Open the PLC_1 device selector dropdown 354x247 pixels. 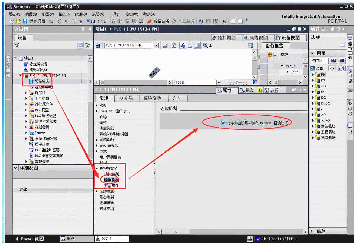click(156, 45)
